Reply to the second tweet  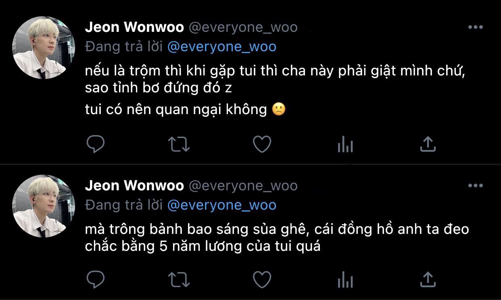tap(96, 279)
